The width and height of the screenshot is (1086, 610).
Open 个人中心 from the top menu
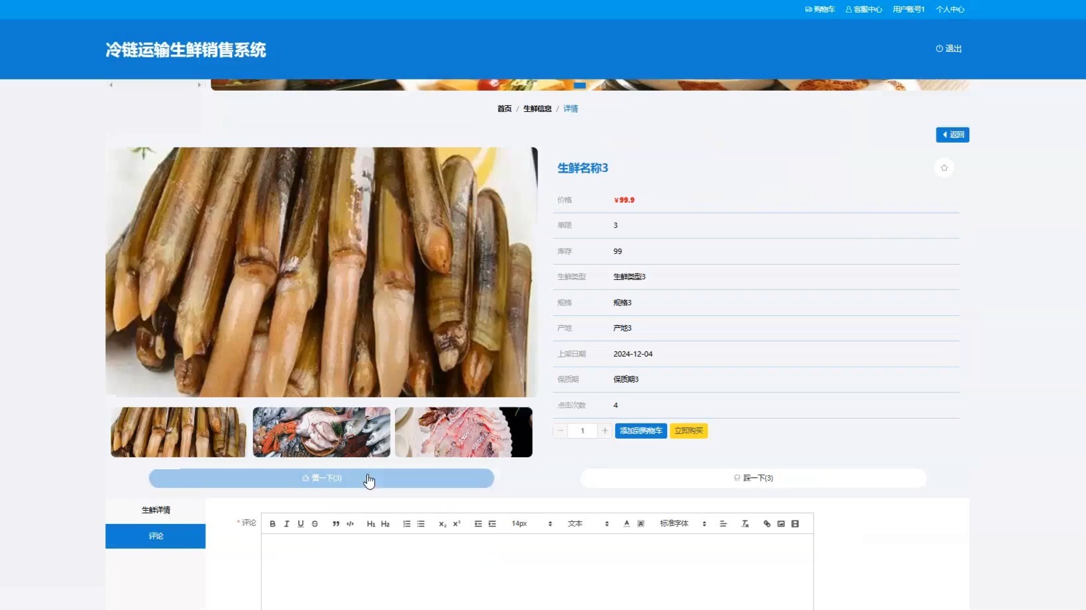[949, 9]
